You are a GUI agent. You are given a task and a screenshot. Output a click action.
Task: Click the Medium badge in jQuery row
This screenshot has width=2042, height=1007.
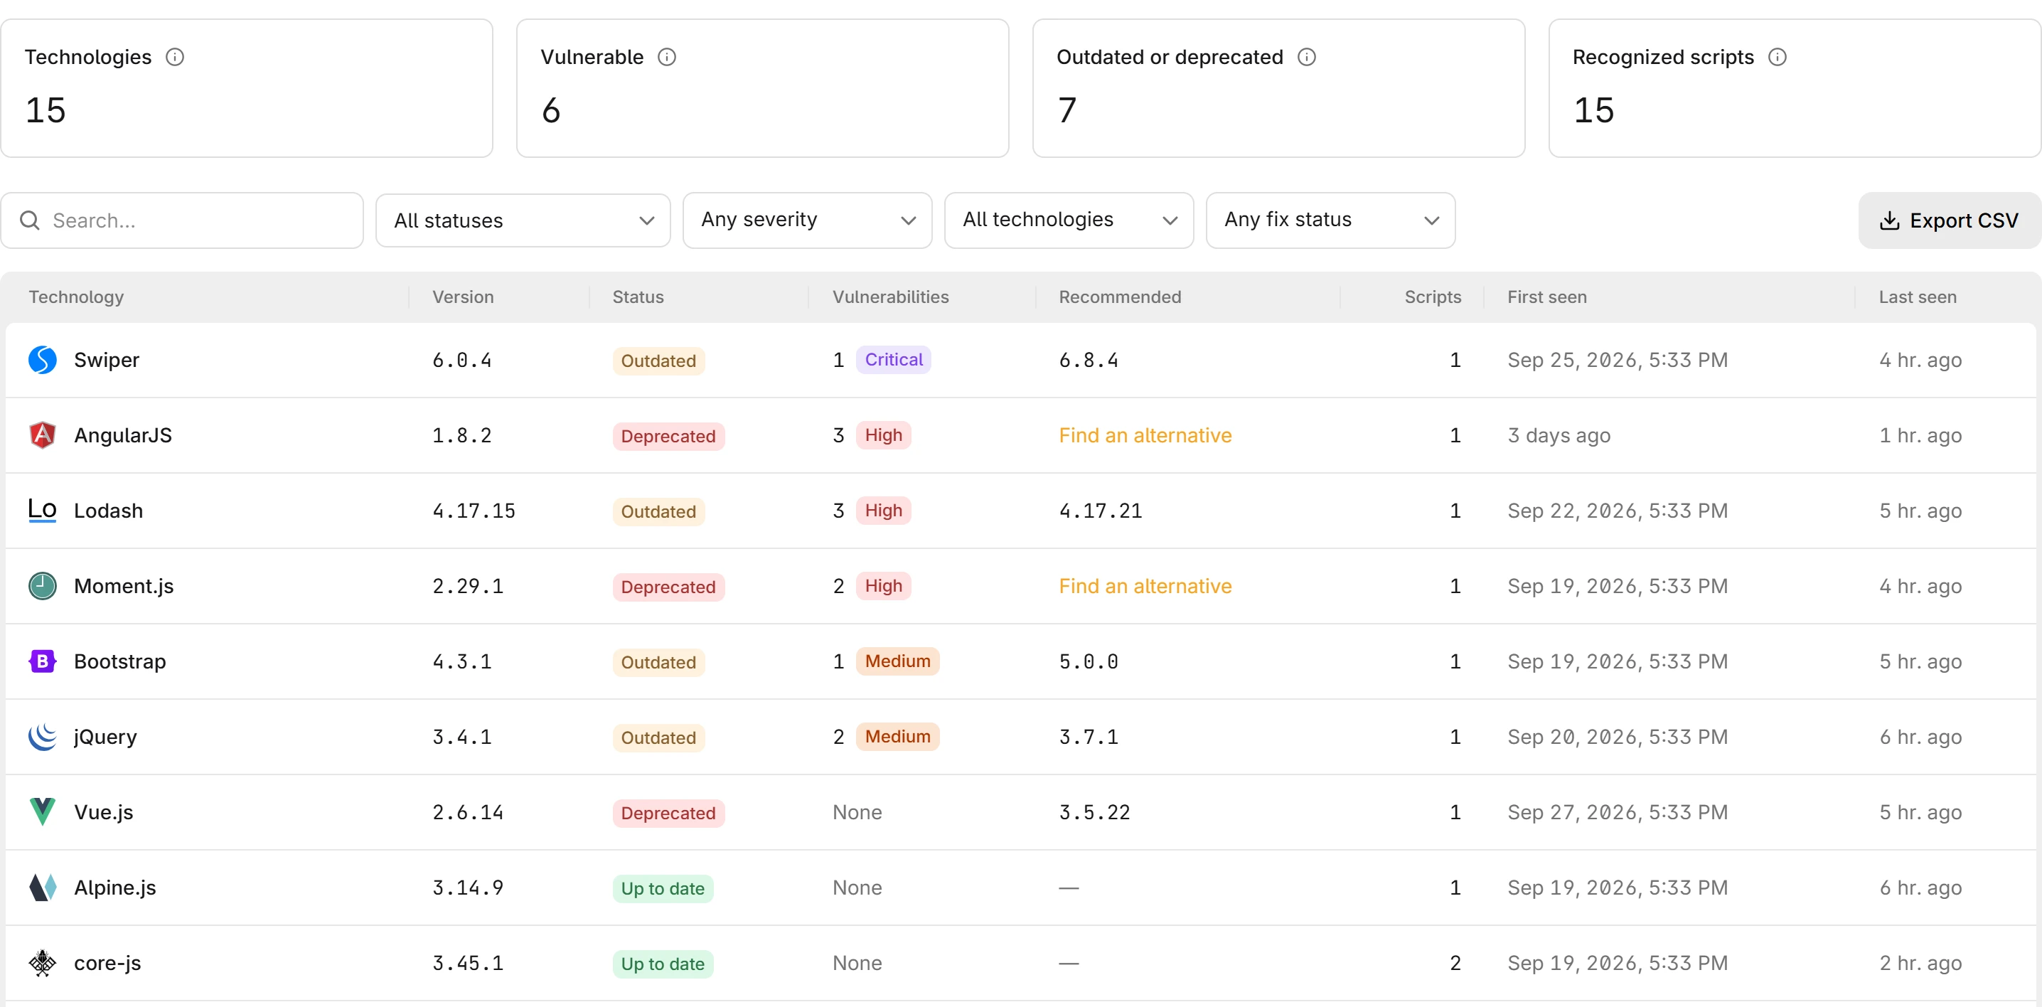coord(897,737)
